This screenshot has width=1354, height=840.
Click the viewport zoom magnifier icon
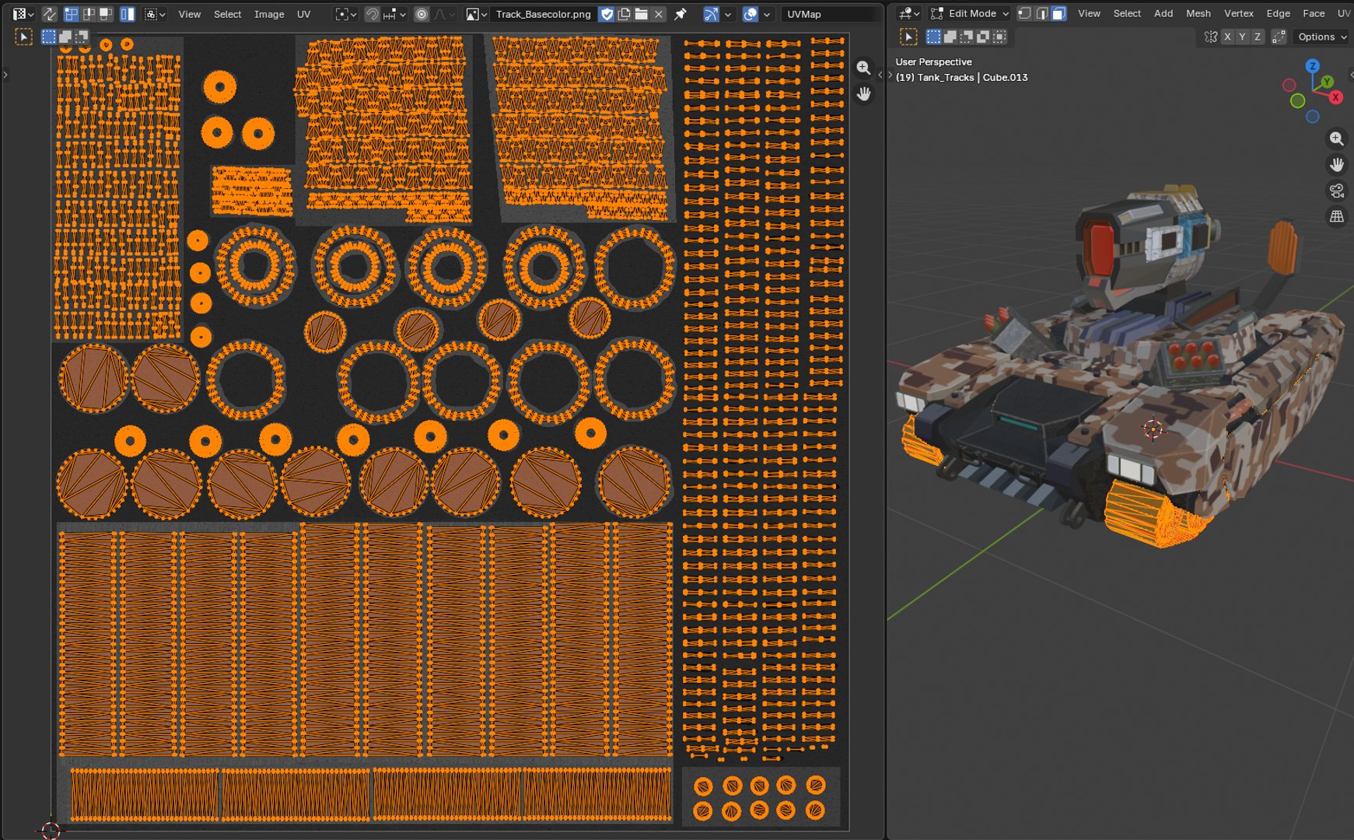click(1336, 138)
